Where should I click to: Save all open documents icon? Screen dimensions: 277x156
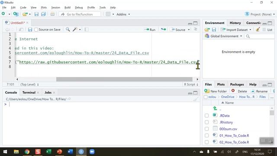[x=43, y=14]
